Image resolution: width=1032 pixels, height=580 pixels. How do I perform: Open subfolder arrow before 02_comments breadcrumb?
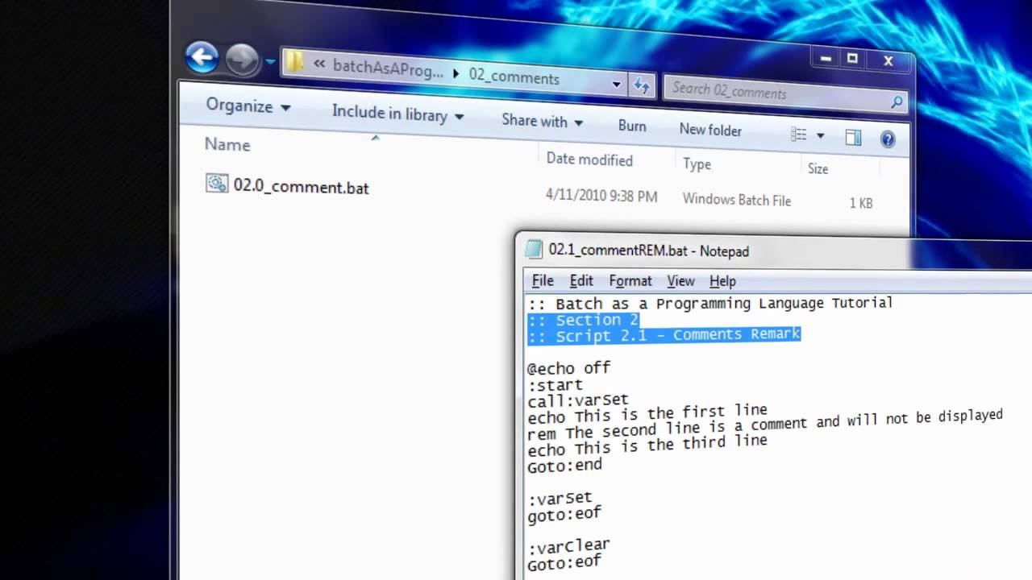[x=456, y=74]
